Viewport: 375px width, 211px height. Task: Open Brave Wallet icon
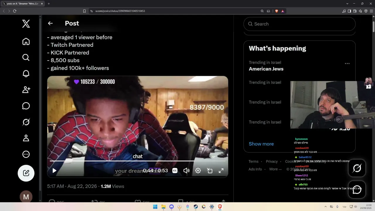tap(355, 11)
